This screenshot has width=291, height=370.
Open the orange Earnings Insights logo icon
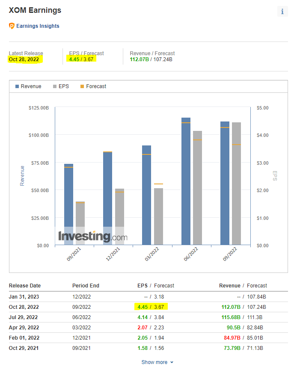(12, 26)
